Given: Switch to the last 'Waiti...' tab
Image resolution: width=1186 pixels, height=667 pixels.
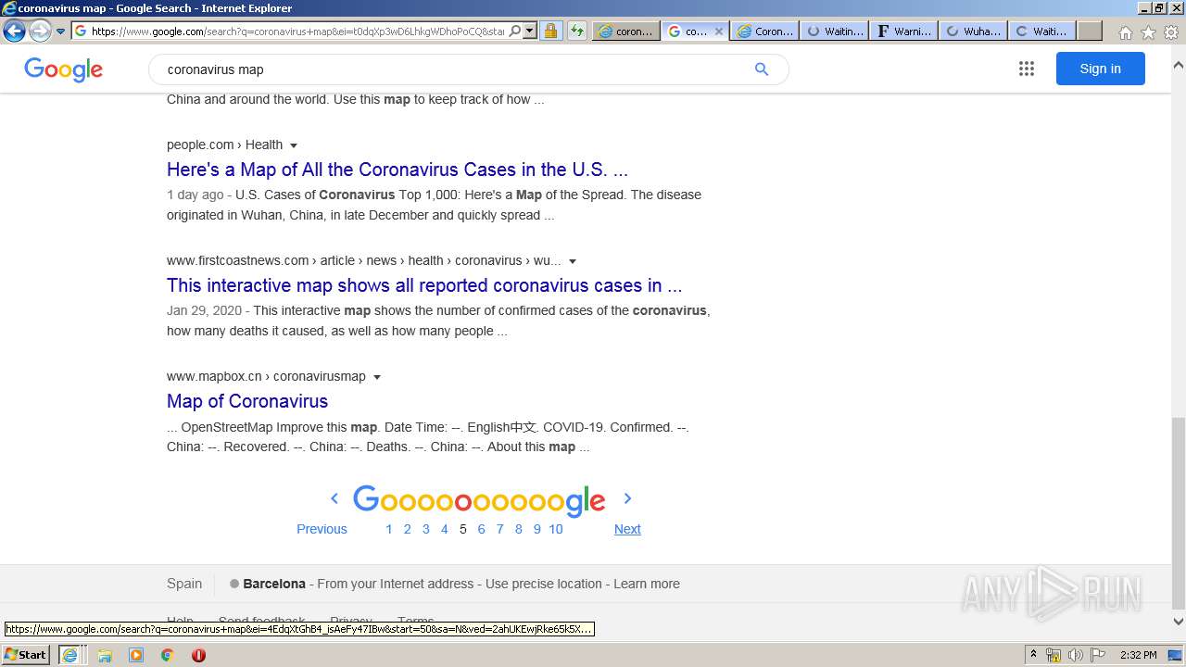Looking at the screenshot, I should 1043,31.
